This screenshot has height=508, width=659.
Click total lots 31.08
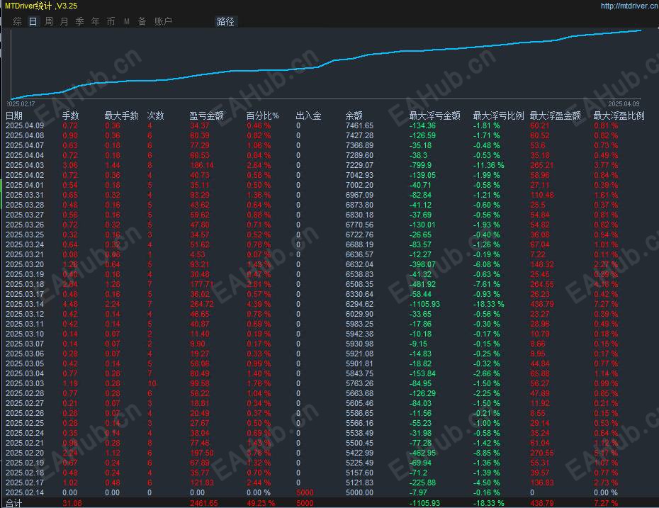tap(72, 503)
